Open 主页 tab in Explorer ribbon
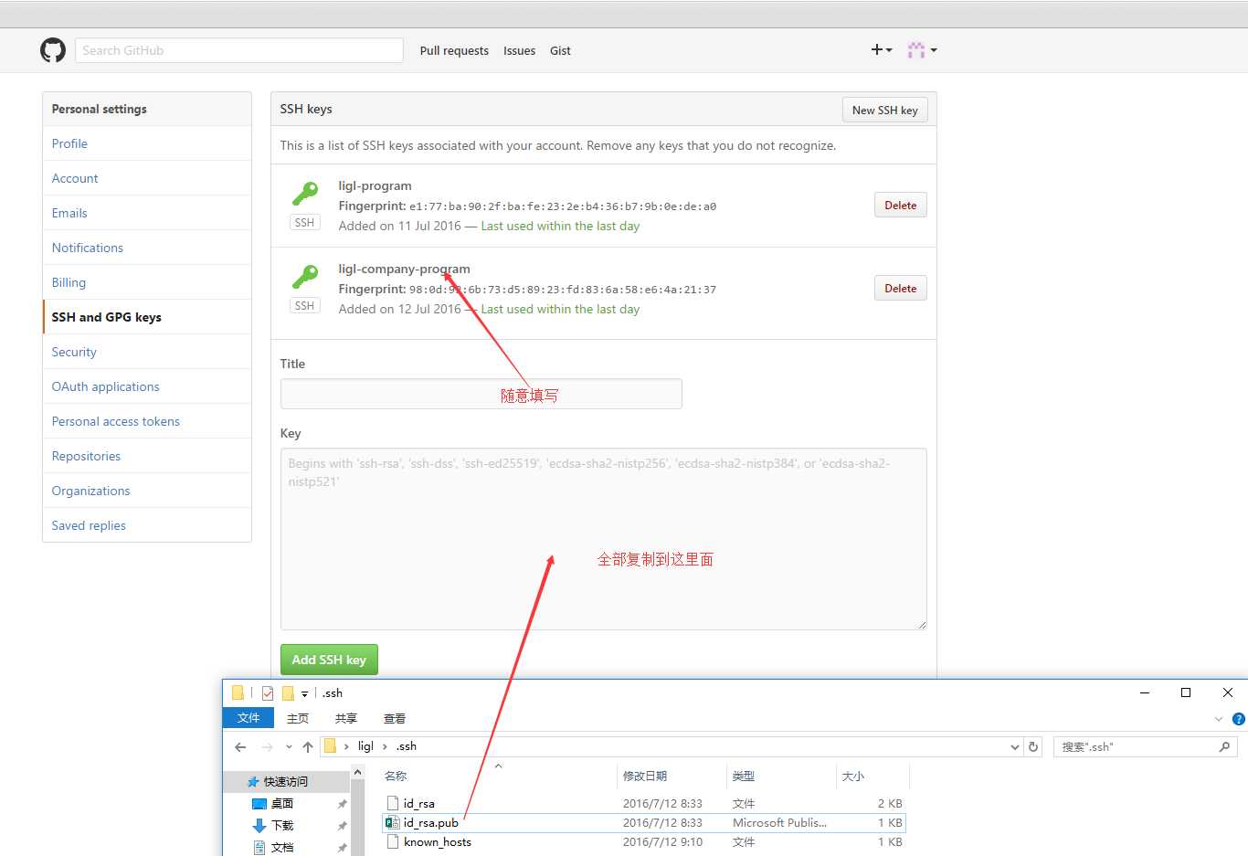The height and width of the screenshot is (856, 1248). [x=298, y=718]
